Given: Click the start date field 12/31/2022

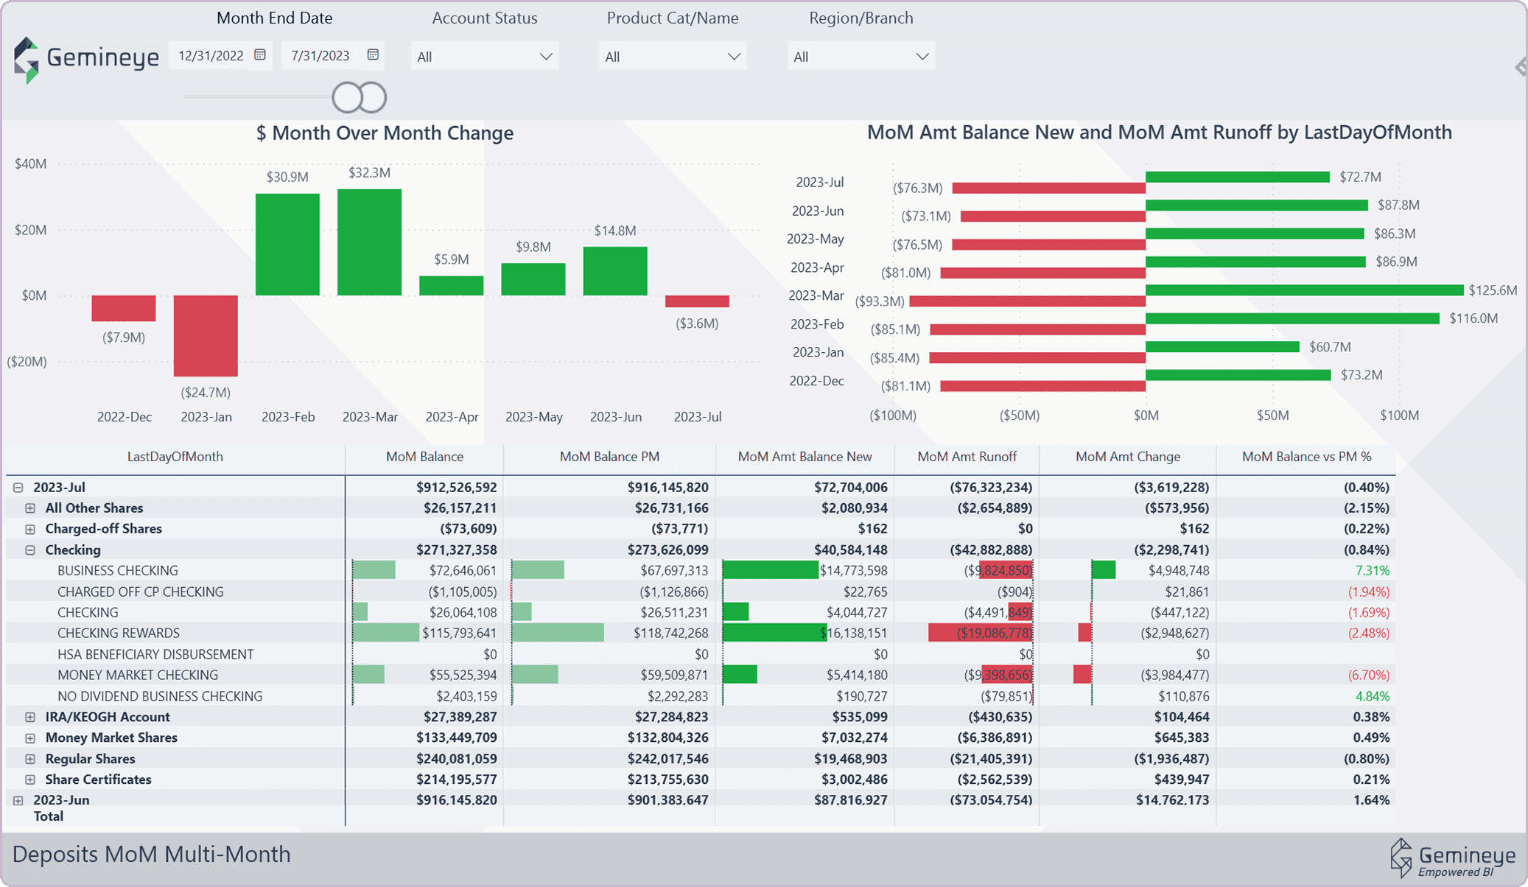Looking at the screenshot, I should [211, 56].
